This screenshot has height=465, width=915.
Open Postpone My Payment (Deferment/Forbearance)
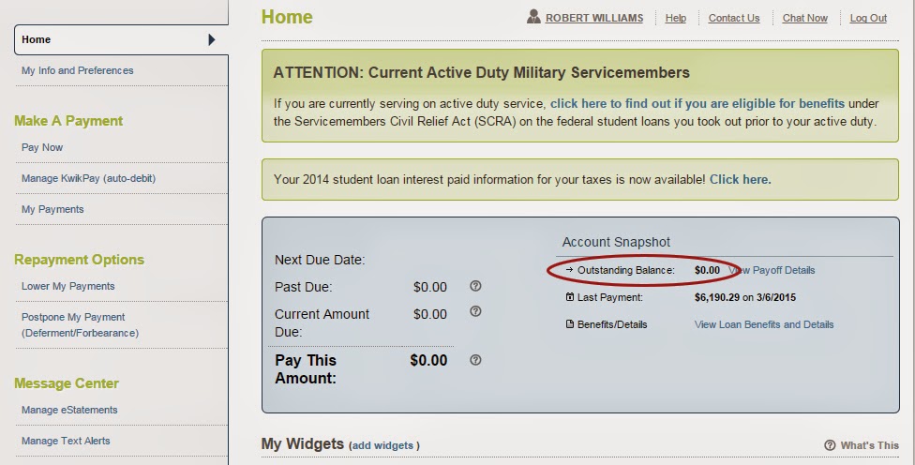(x=80, y=325)
